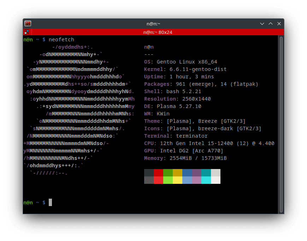Click the bright cyan color block

[206, 180]
